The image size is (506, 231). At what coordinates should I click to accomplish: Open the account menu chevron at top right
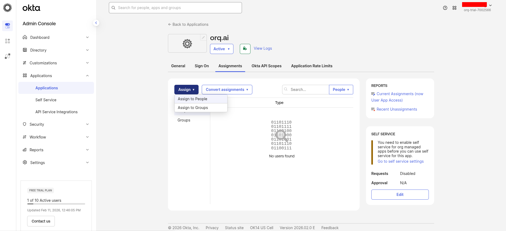tap(490, 5)
